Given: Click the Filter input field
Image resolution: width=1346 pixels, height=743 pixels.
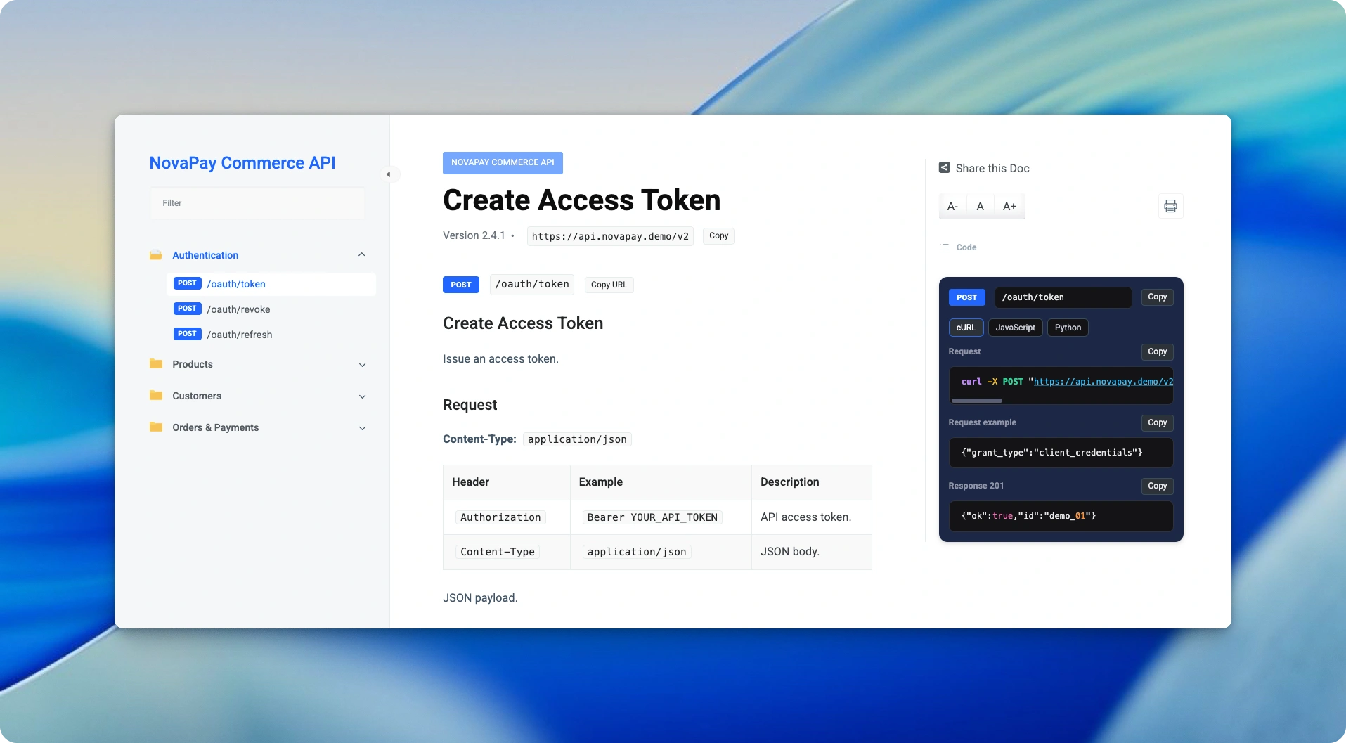Looking at the screenshot, I should pyautogui.click(x=257, y=203).
